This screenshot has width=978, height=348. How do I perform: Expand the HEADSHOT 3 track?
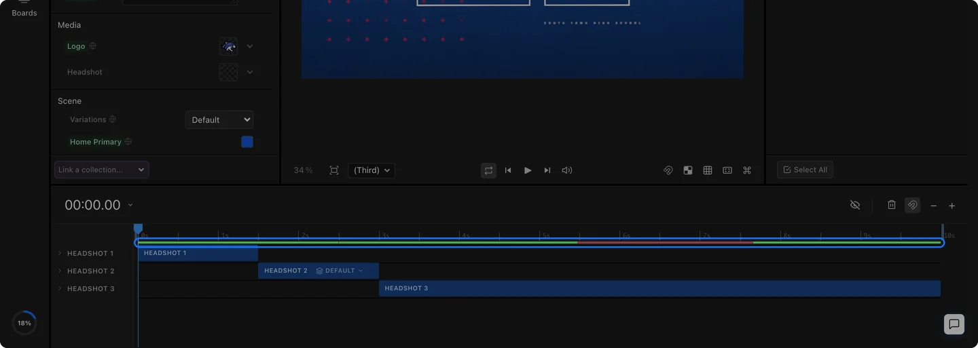[60, 288]
